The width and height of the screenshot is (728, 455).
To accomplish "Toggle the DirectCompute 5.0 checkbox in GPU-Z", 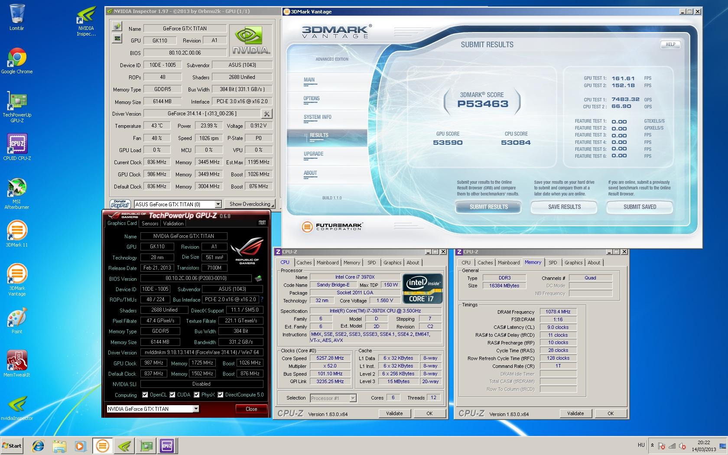I will point(221,395).
